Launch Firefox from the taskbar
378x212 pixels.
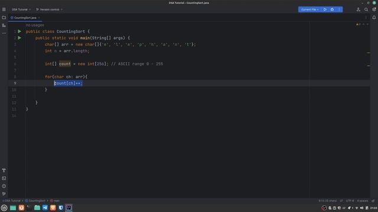(x=21, y=208)
